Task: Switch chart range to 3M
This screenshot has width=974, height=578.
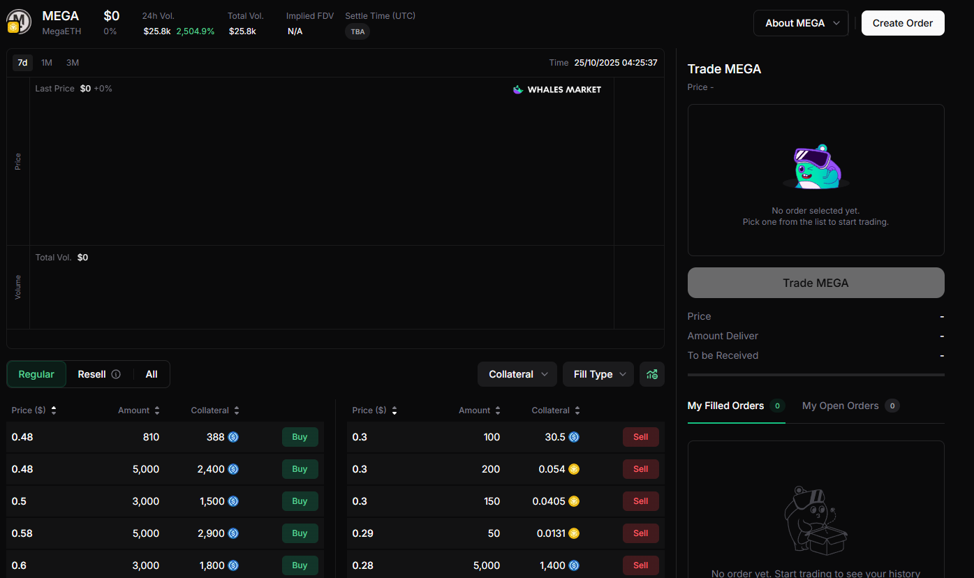Action: (x=73, y=63)
